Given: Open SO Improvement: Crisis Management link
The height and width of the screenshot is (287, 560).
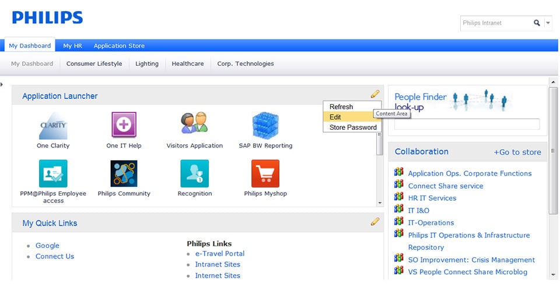Looking at the screenshot, I should pyautogui.click(x=471, y=260).
